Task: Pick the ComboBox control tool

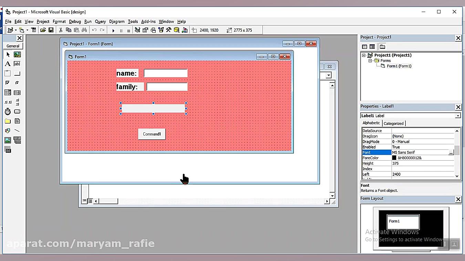Action: [8, 93]
